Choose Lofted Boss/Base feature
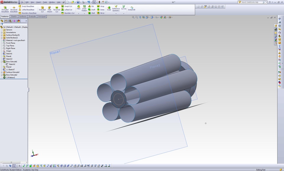 (x=26, y=10)
